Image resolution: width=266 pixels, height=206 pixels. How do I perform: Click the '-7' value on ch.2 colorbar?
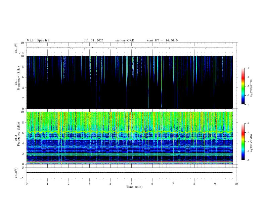(x=248, y=160)
